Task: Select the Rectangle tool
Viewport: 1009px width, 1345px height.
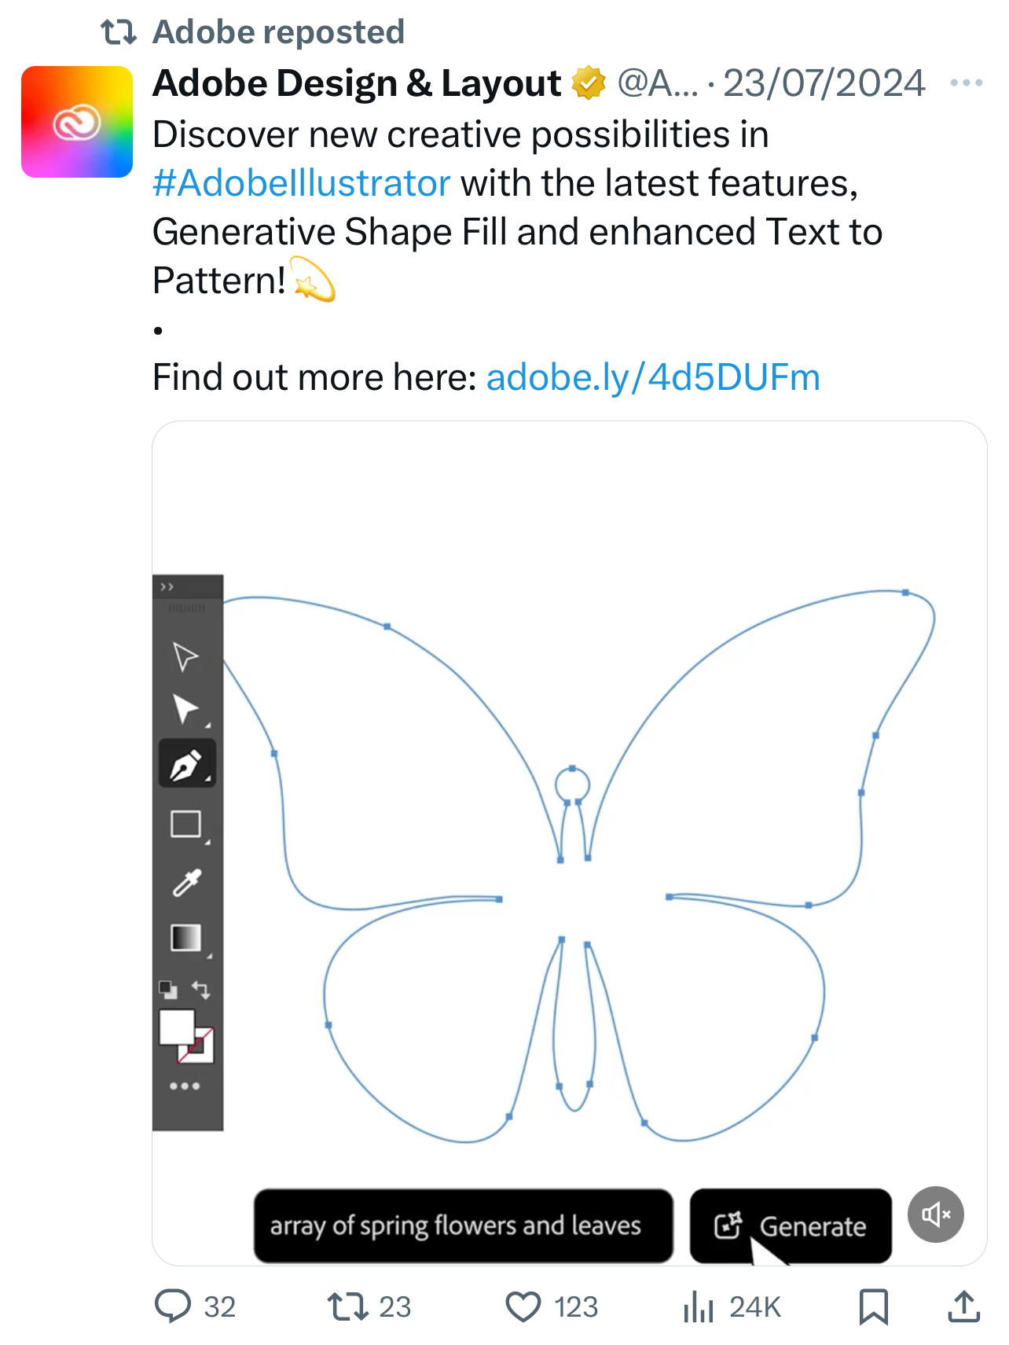Action: (x=186, y=824)
